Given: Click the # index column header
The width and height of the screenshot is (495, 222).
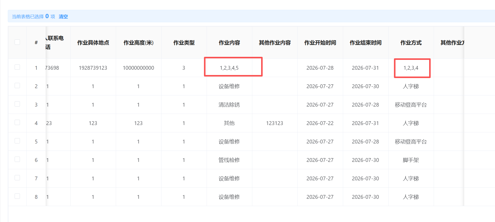Looking at the screenshot, I should 36,43.
